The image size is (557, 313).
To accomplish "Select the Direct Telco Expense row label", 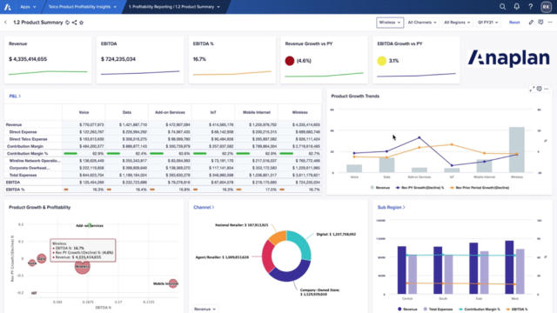I will click(x=28, y=139).
